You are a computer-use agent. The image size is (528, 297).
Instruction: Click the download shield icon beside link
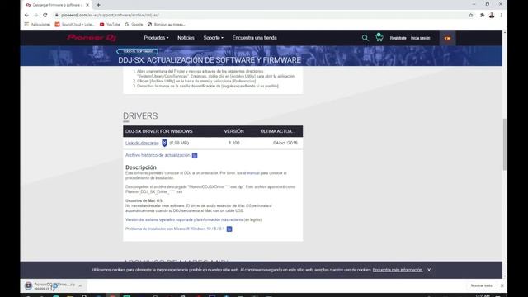tap(164, 143)
